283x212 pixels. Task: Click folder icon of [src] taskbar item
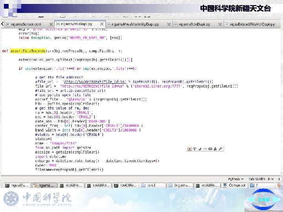tap(143, 185)
